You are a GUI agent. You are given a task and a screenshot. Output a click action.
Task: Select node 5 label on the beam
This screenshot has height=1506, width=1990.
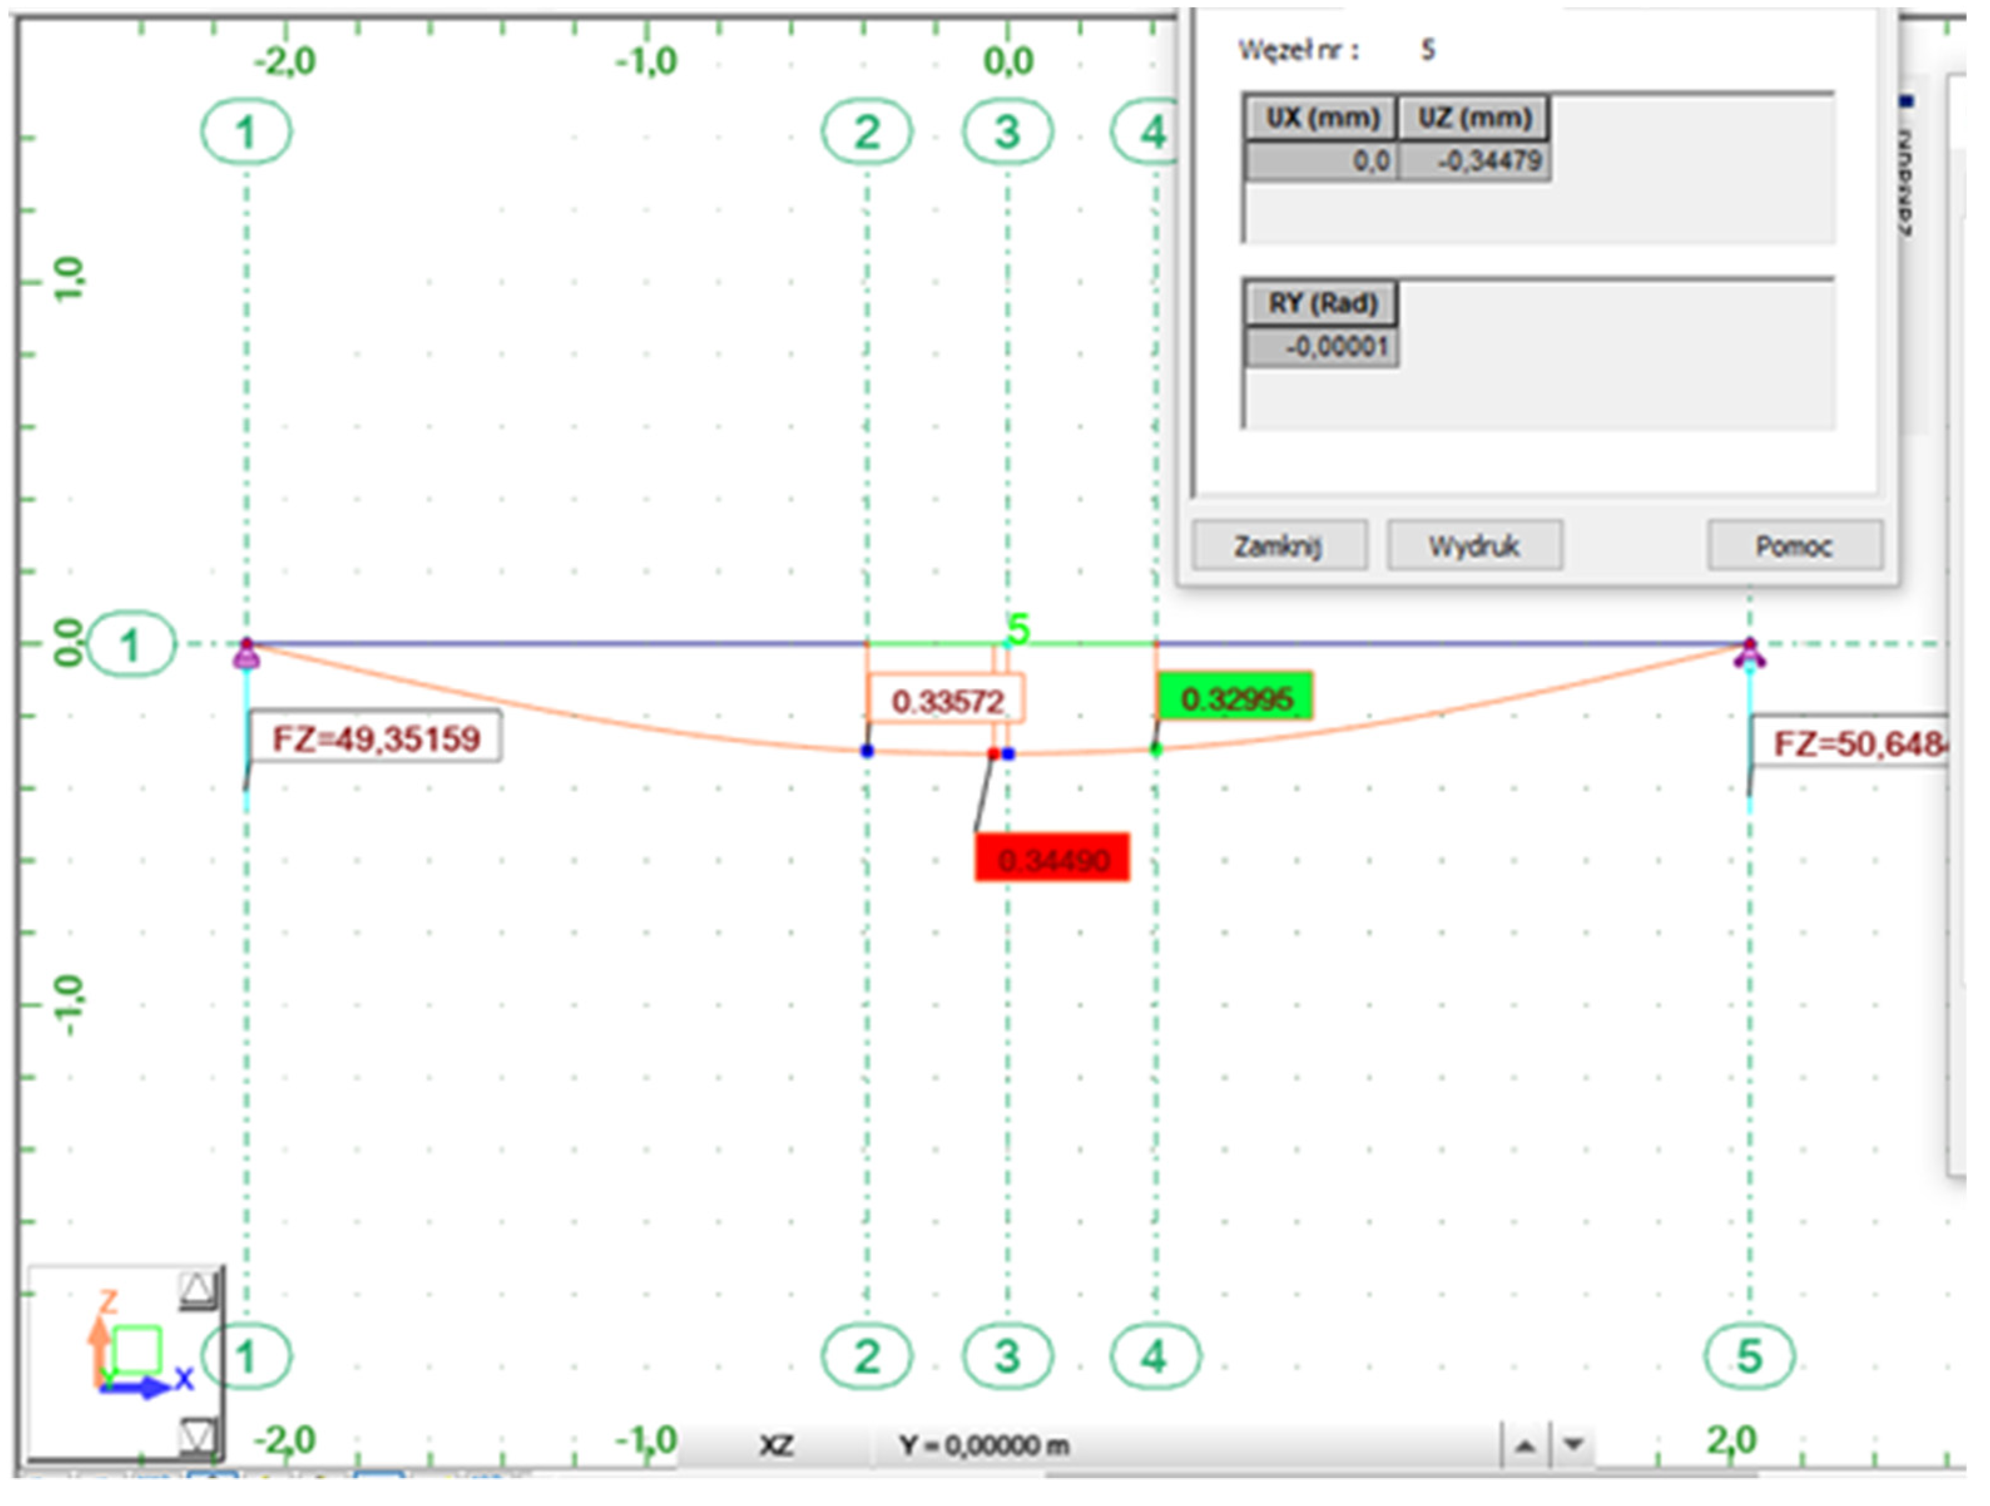[x=1017, y=629]
